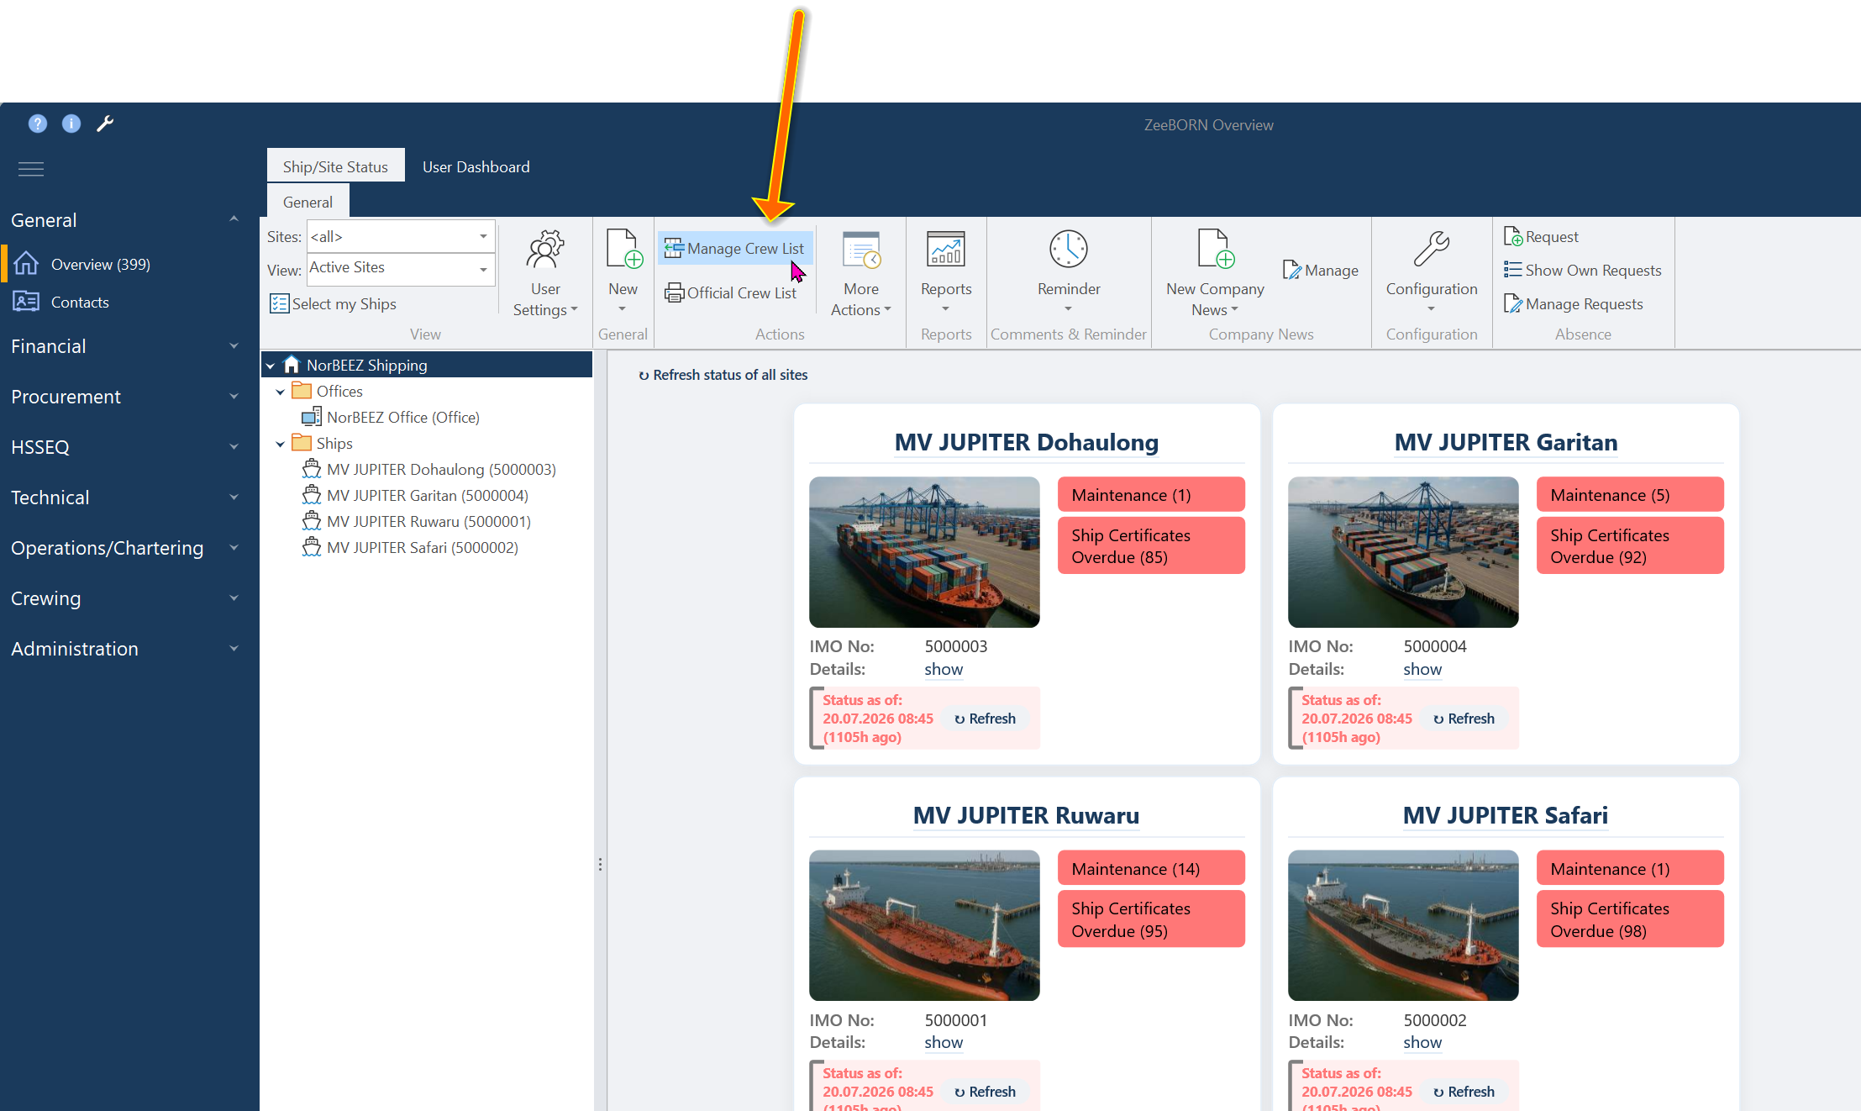This screenshot has width=1861, height=1111.
Task: Click Manage company news
Action: tap(1321, 271)
